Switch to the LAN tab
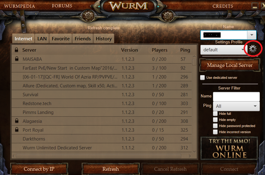 (x=42, y=39)
